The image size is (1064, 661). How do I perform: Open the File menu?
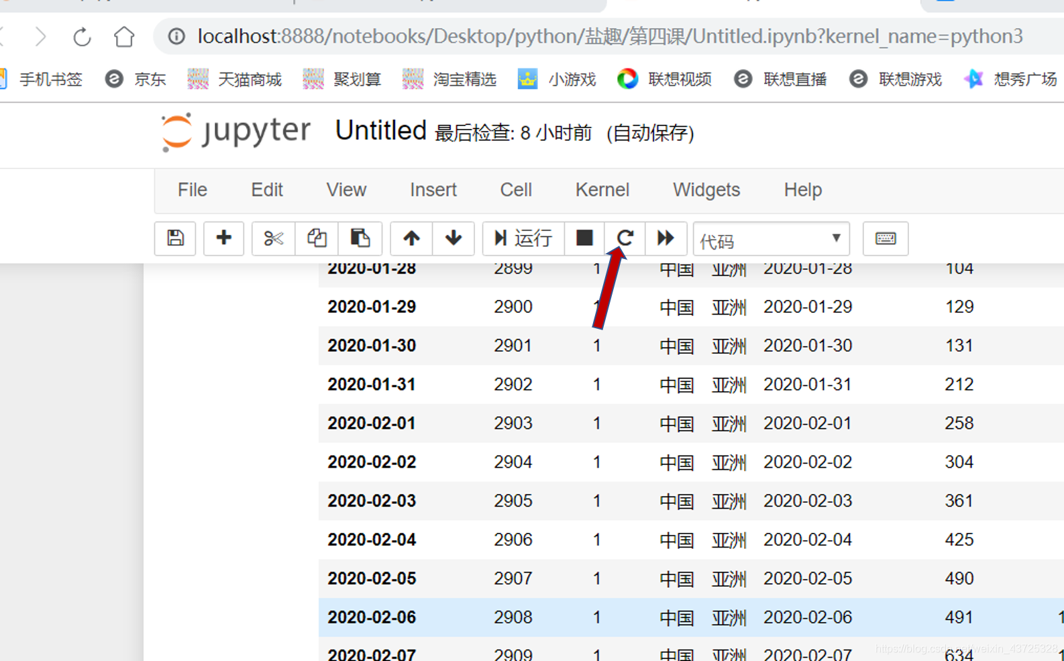[193, 190]
